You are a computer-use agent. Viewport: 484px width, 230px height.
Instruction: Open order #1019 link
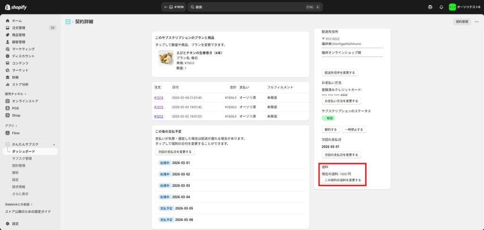coord(158,98)
